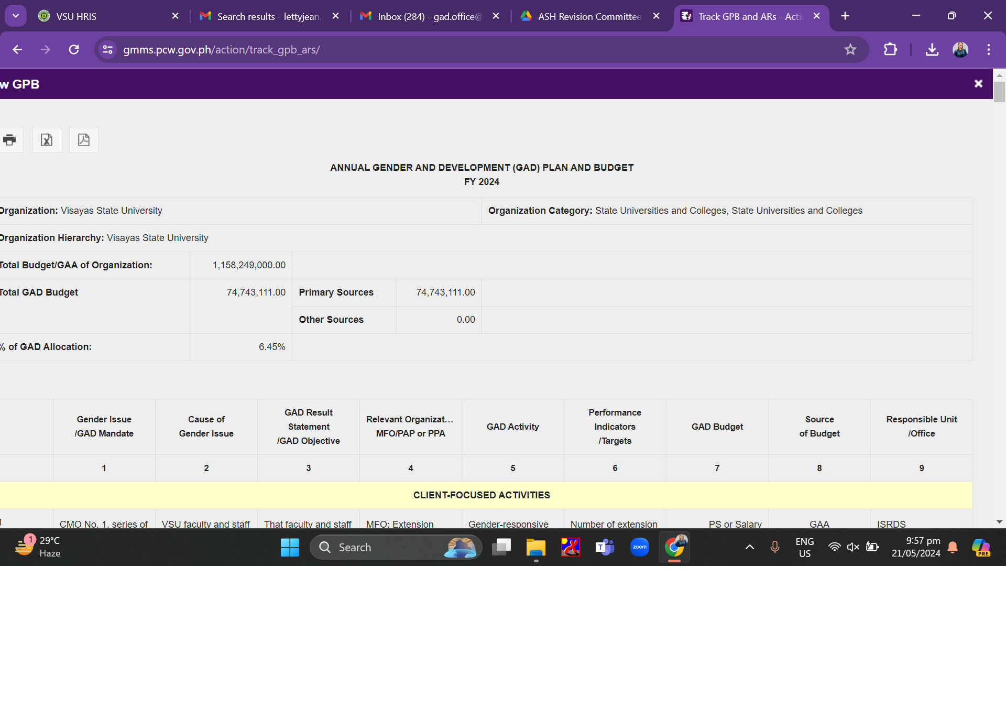Click the browser back arrow
The height and width of the screenshot is (709, 1006).
coord(17,50)
